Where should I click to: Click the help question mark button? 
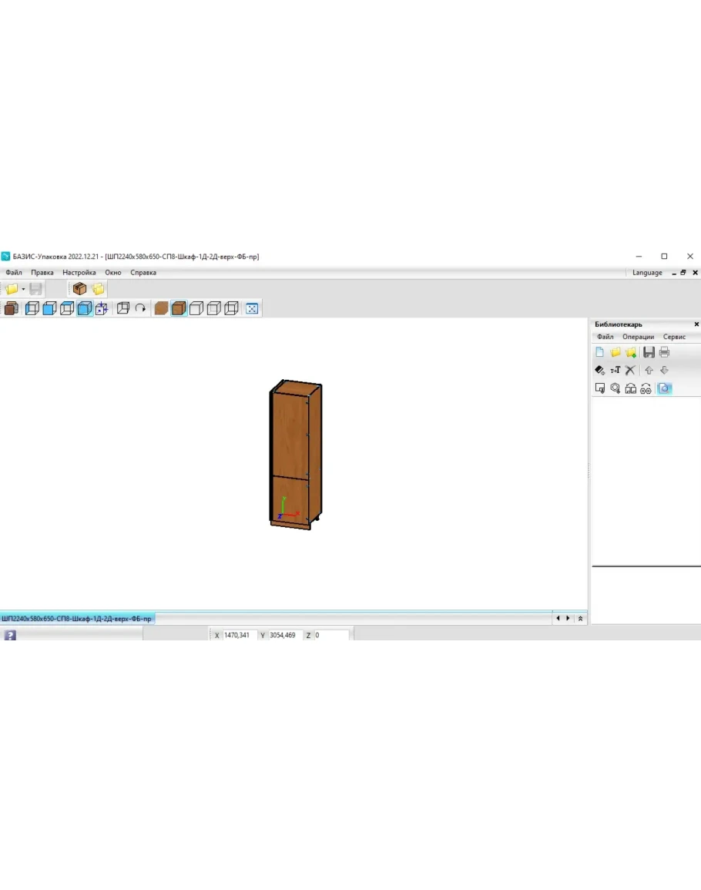point(10,636)
